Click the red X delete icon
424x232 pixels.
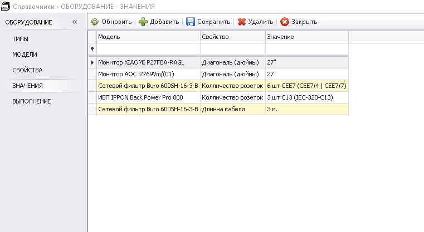pyautogui.click(x=241, y=22)
